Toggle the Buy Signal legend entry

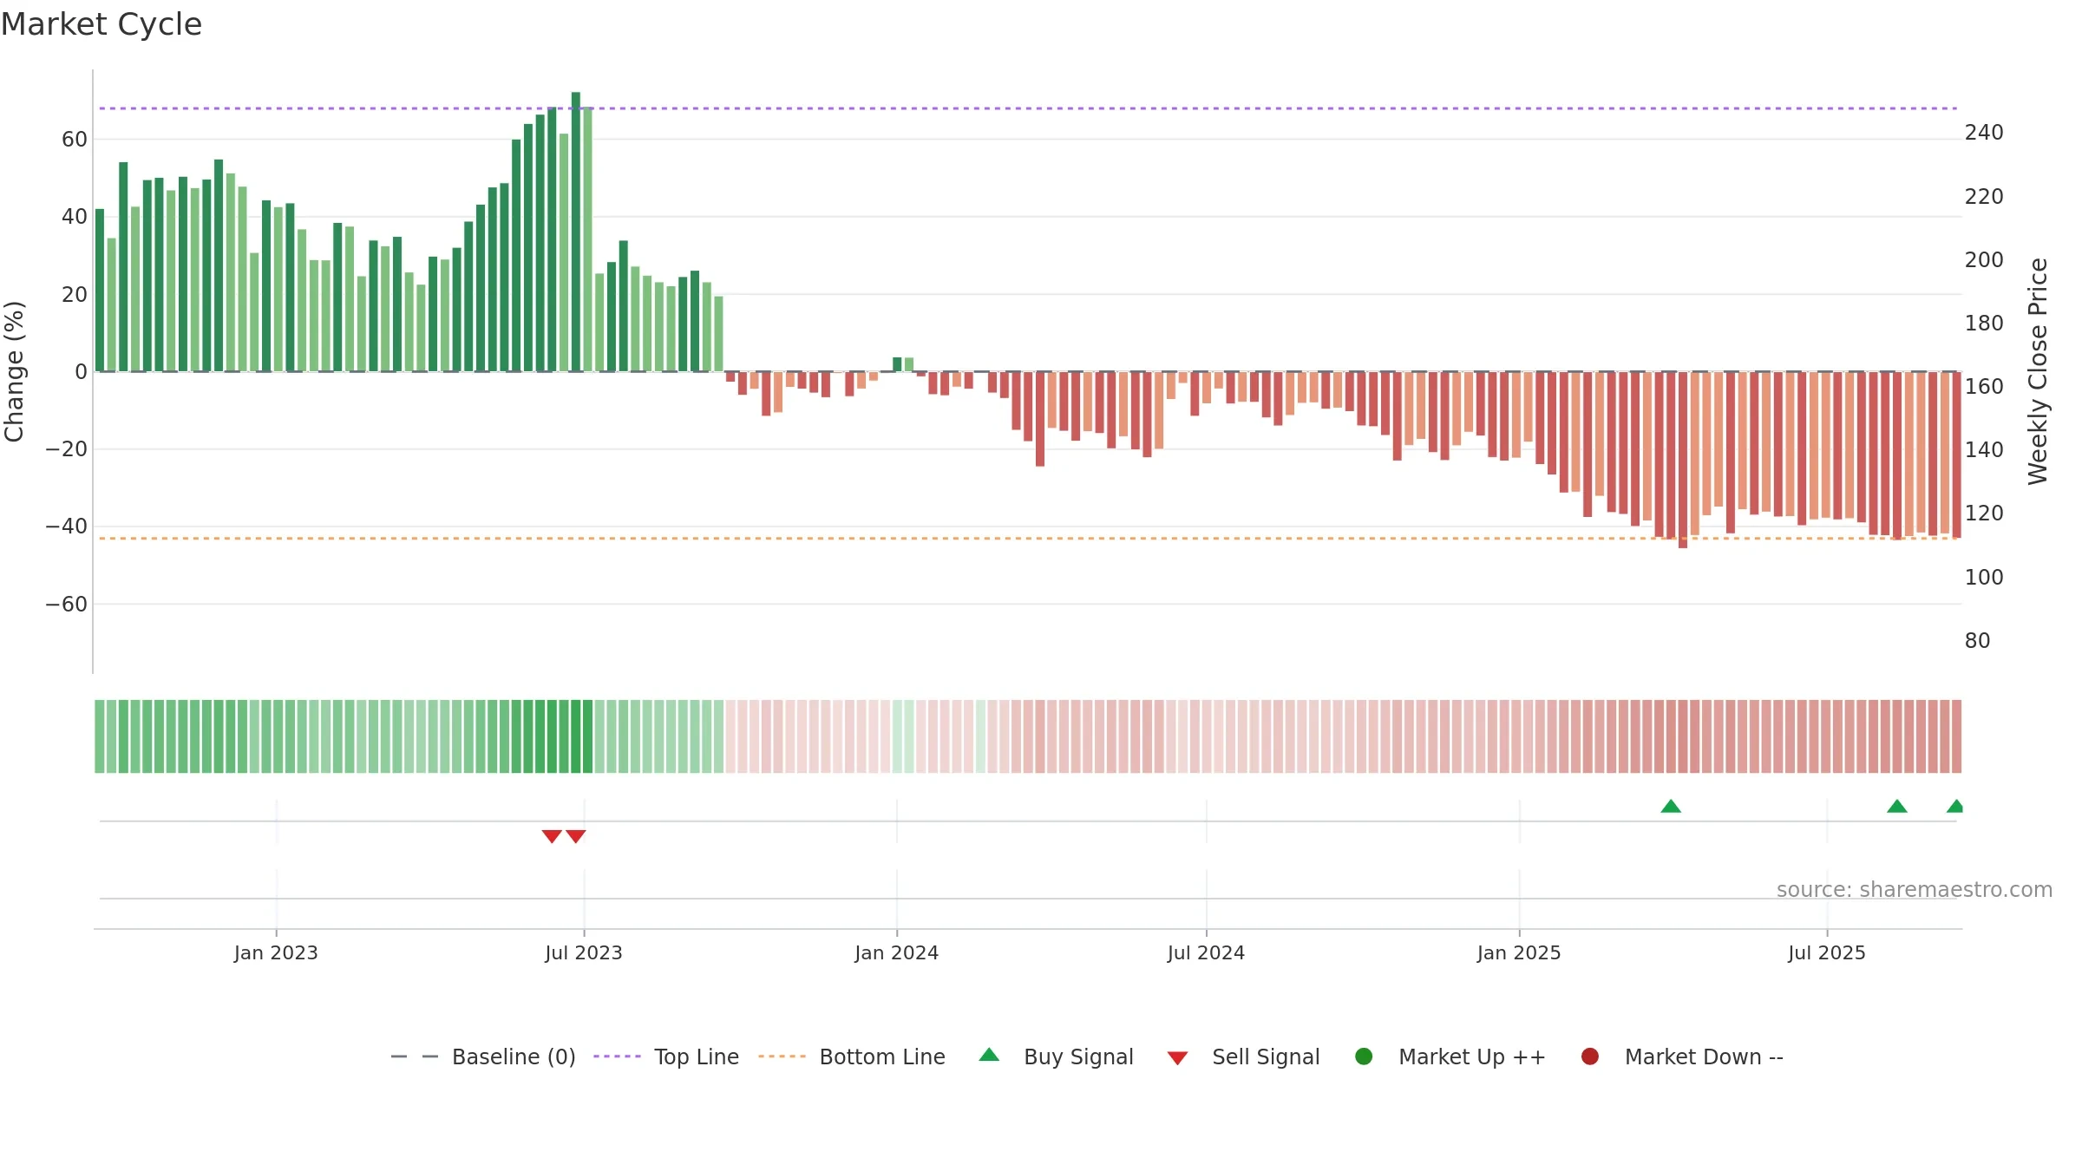(x=1056, y=1057)
